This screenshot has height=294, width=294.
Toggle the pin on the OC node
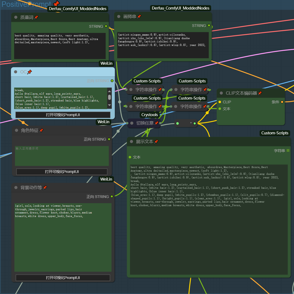pyautogui.click(x=30, y=72)
